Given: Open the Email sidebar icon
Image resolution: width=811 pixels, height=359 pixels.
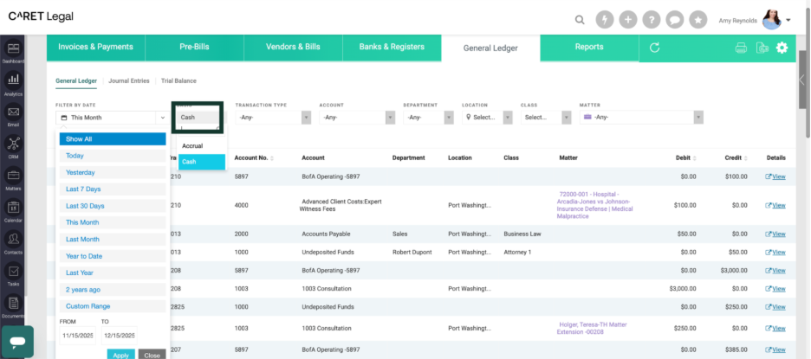Looking at the screenshot, I should [x=14, y=112].
